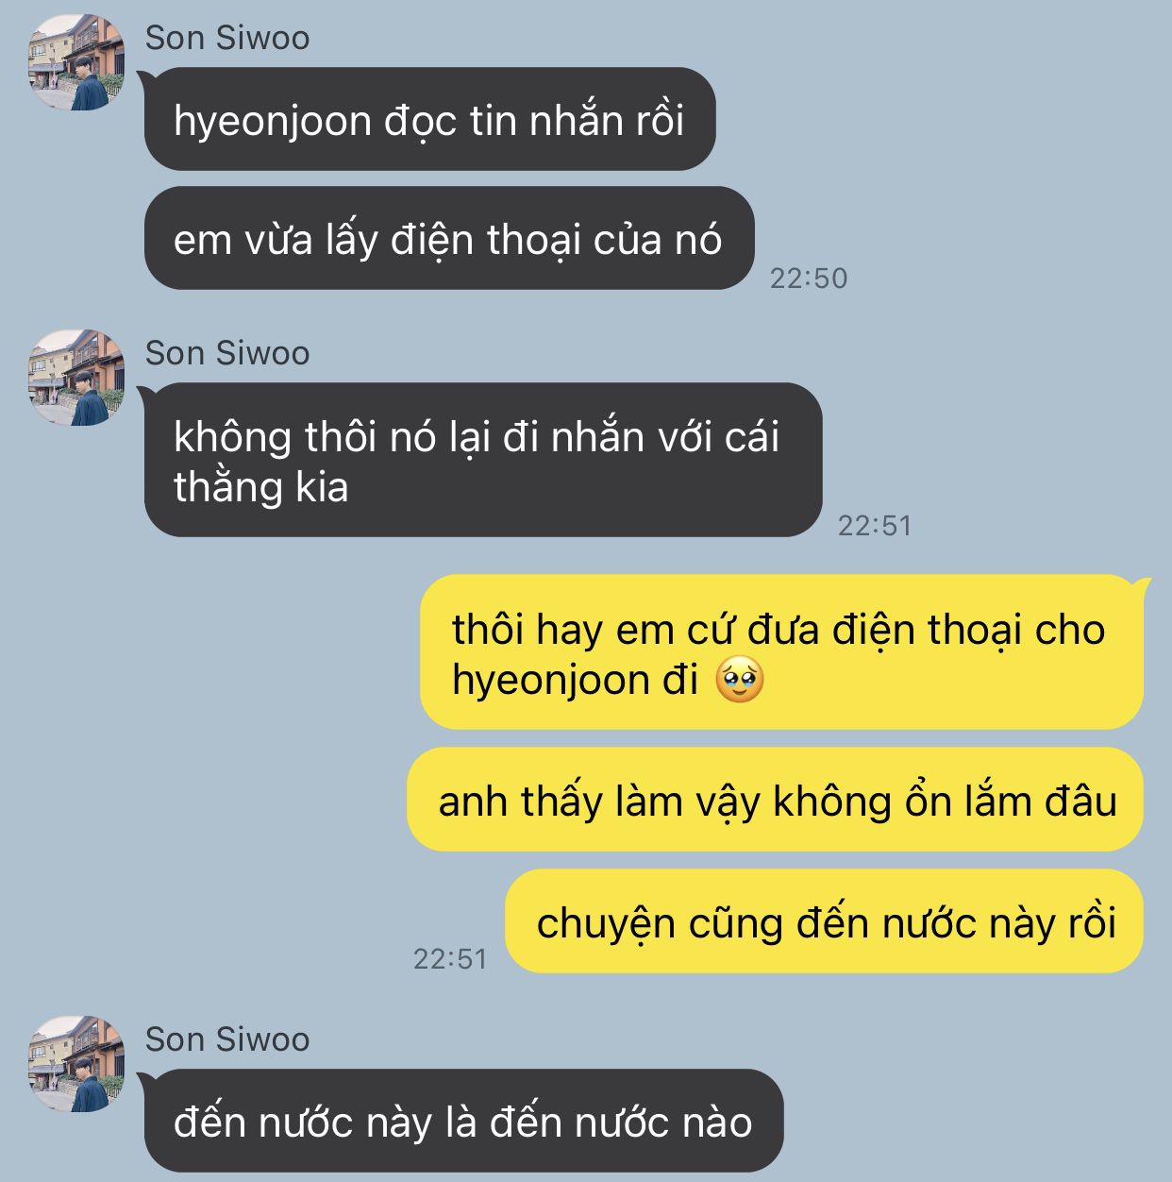
Task: Select the 'hyeonjoon đọc tin nhắn rồi' message
Action: coord(429,120)
